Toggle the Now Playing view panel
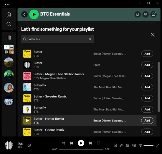This screenshot has width=162, height=154. point(115,145)
